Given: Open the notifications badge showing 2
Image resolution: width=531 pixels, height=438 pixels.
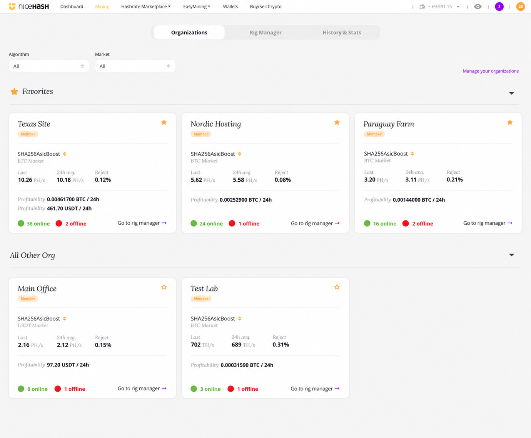Looking at the screenshot, I should (499, 7).
